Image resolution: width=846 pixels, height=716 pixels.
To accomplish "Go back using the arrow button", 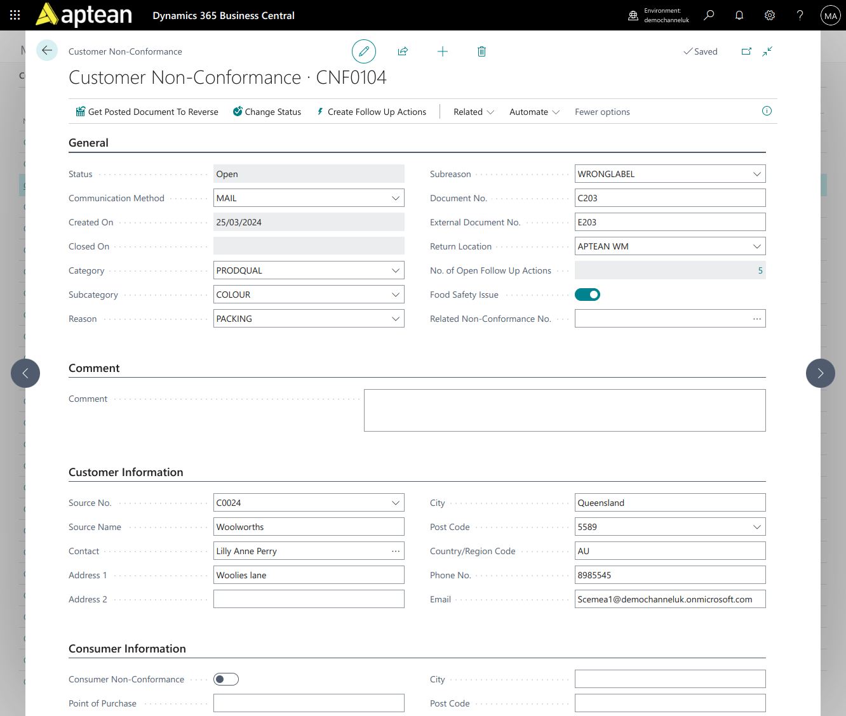I will click(x=47, y=50).
